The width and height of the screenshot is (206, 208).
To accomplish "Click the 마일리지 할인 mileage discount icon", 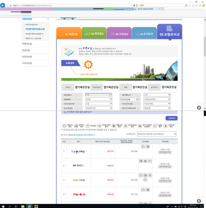I will [x=64, y=126].
